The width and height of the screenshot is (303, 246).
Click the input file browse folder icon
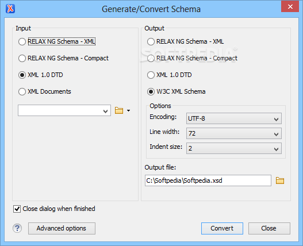[x=119, y=110]
